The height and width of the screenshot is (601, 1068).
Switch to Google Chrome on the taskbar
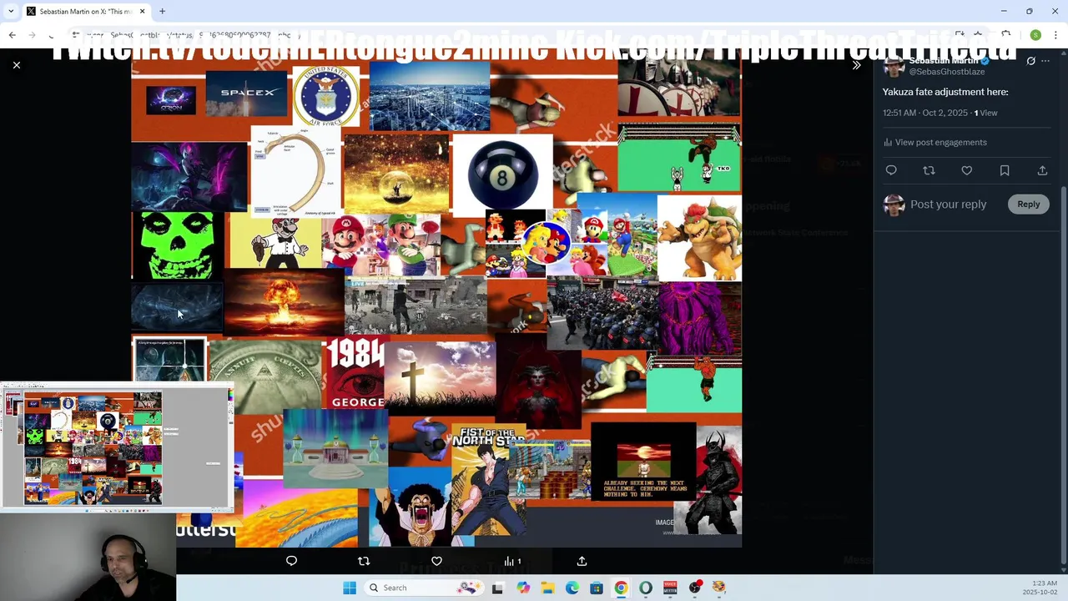tap(621, 588)
